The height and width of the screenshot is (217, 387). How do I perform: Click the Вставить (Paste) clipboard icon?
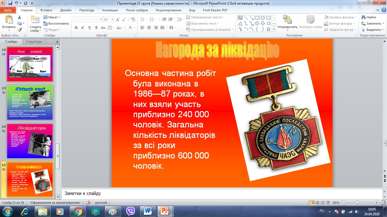click(x=9, y=20)
